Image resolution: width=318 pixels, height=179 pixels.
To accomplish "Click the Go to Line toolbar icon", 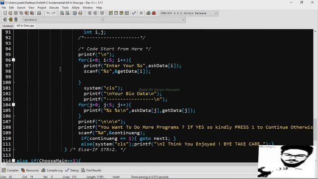I will click(80, 13).
